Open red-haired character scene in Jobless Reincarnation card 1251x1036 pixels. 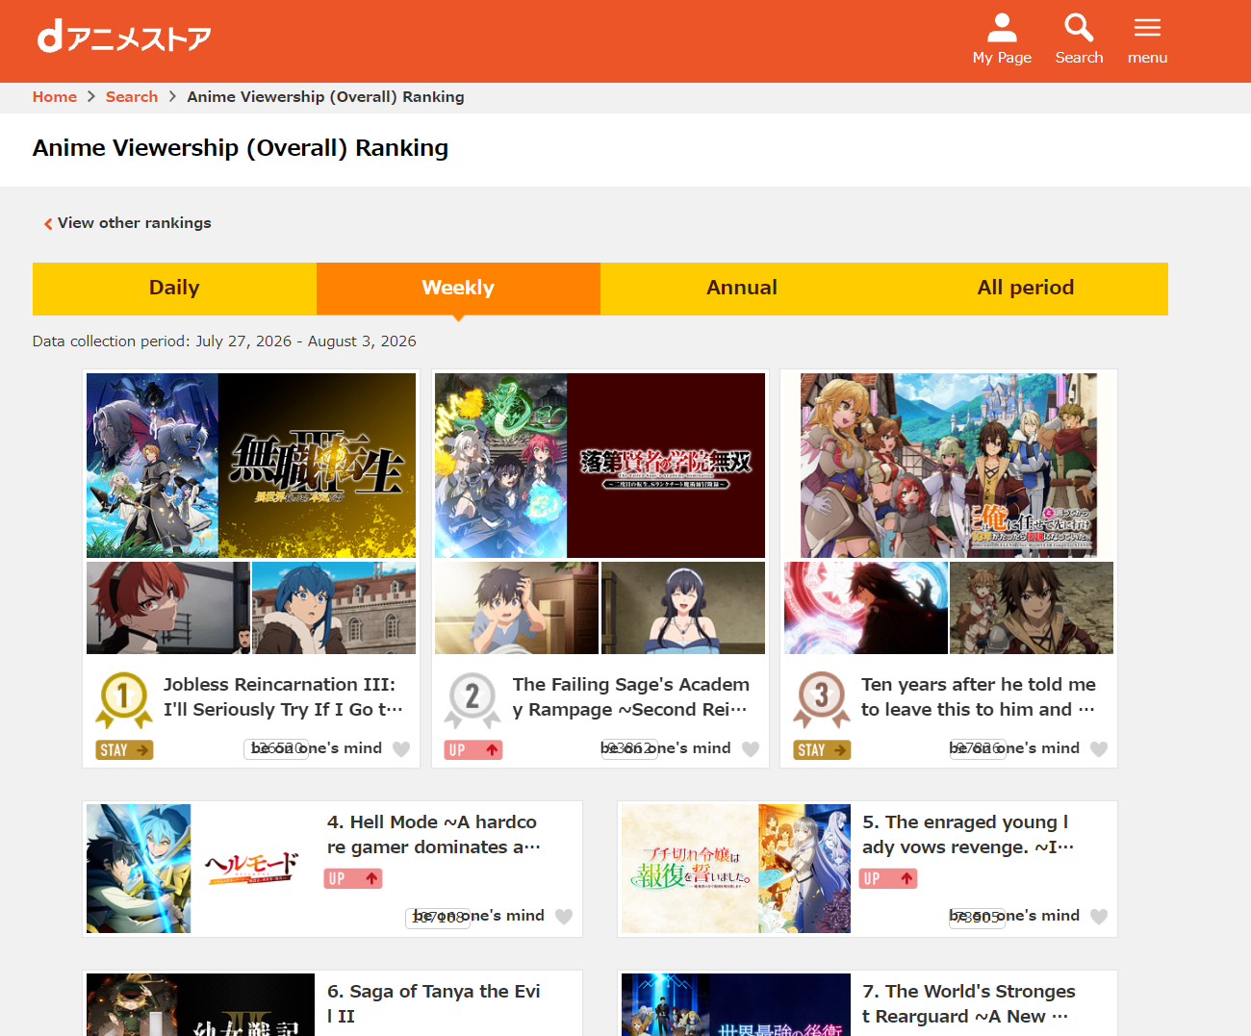point(168,608)
